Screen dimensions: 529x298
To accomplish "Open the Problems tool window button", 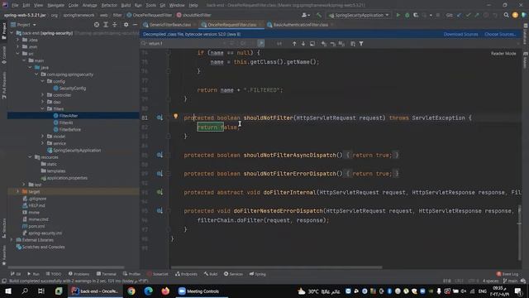I will pyautogui.click(x=79, y=274).
